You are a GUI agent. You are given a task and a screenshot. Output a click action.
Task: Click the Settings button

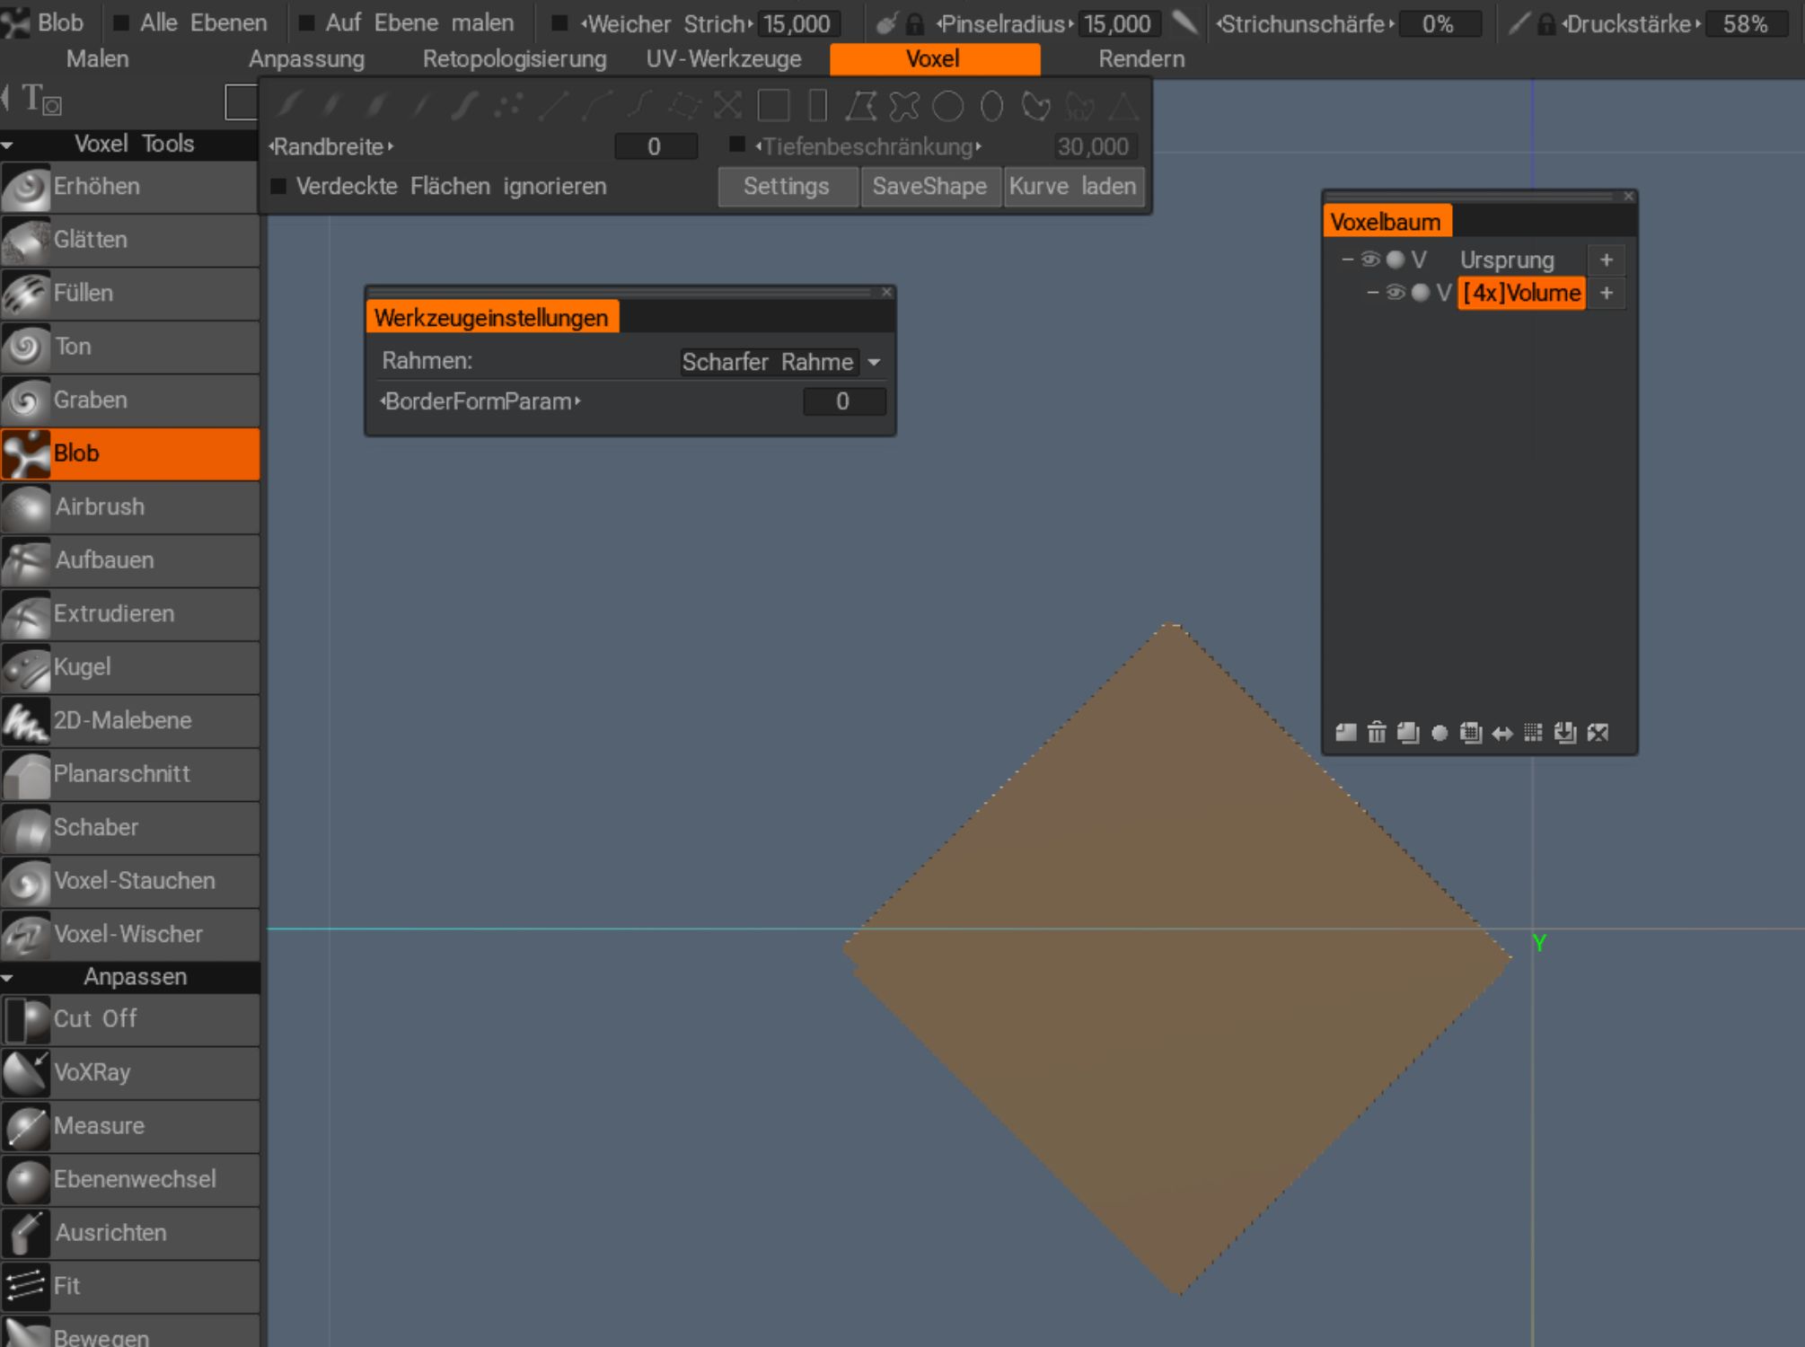tap(787, 186)
